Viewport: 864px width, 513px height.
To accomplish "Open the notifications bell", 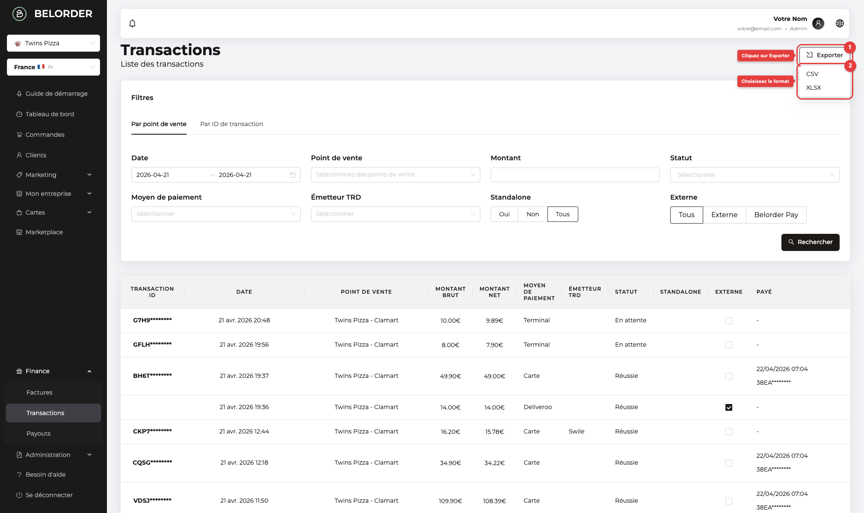I will pyautogui.click(x=133, y=24).
